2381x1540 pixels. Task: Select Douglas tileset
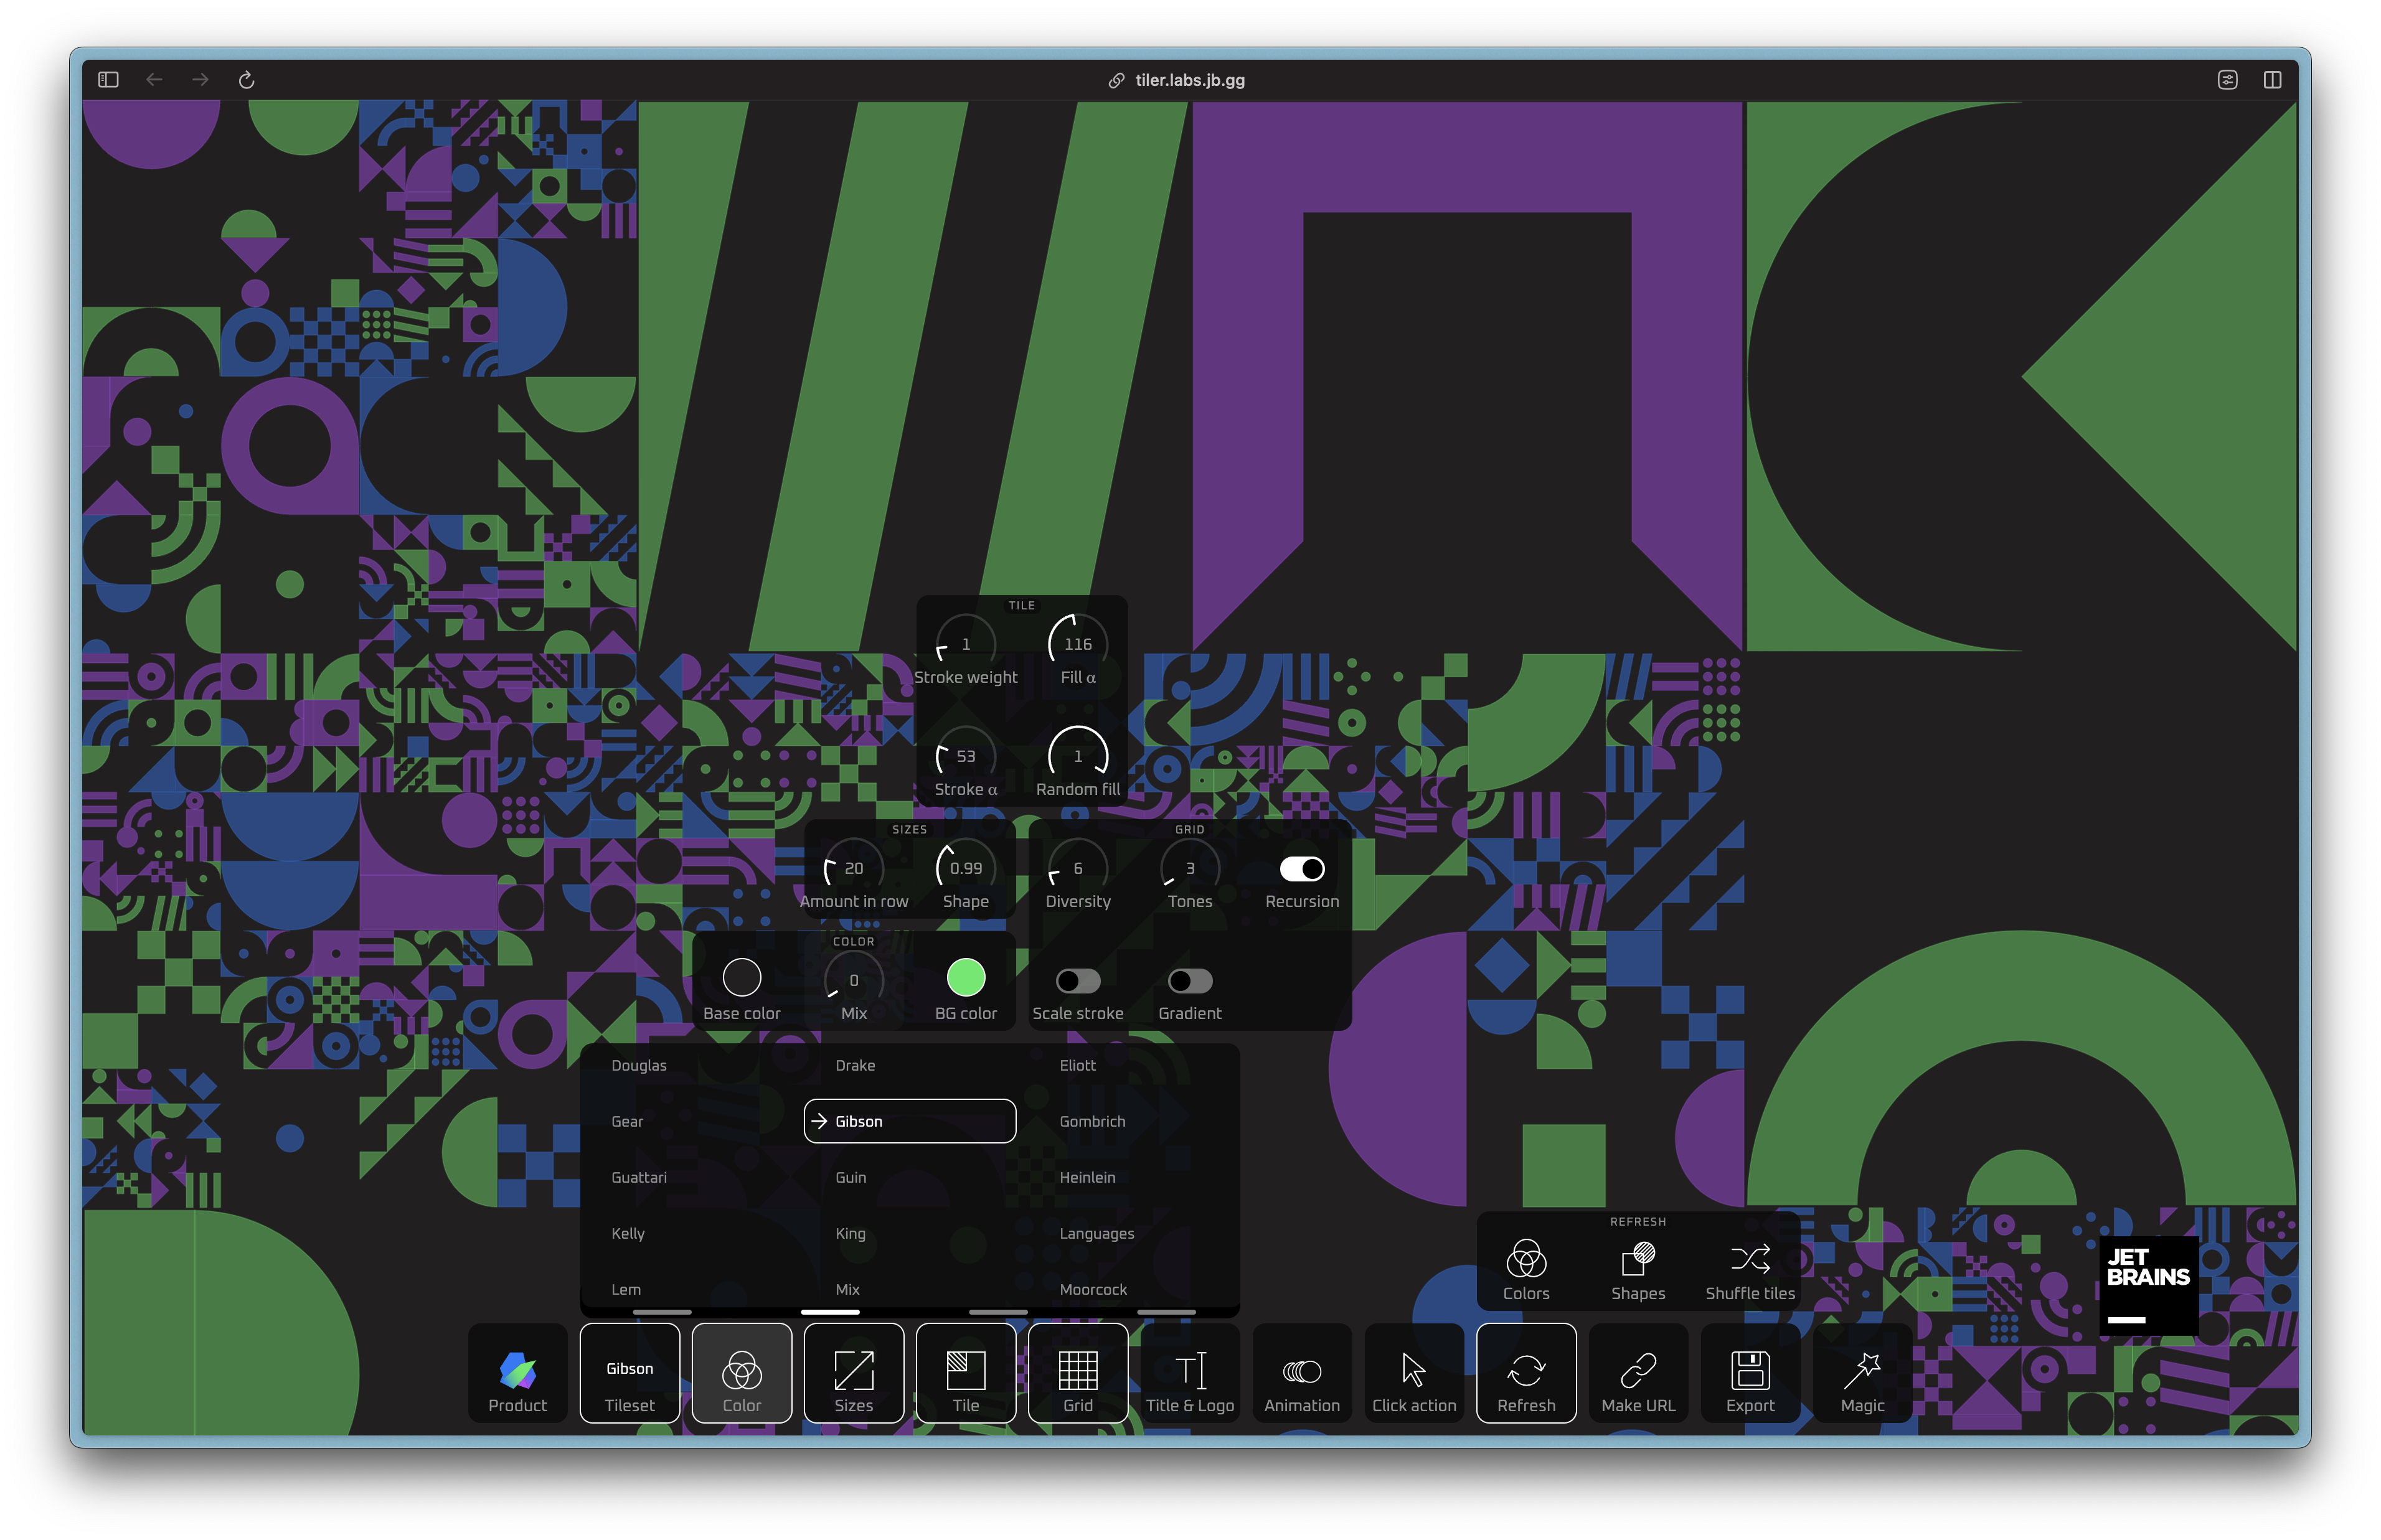[638, 1065]
